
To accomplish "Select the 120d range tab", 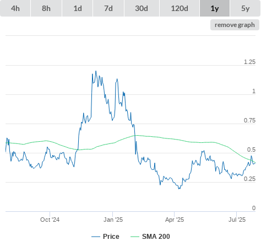I will (x=180, y=8).
